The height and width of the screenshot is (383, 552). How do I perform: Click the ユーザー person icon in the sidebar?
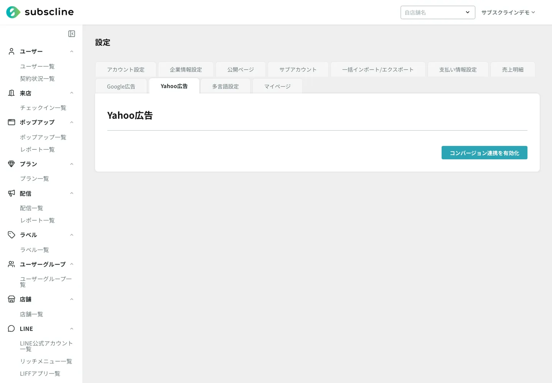[11, 51]
